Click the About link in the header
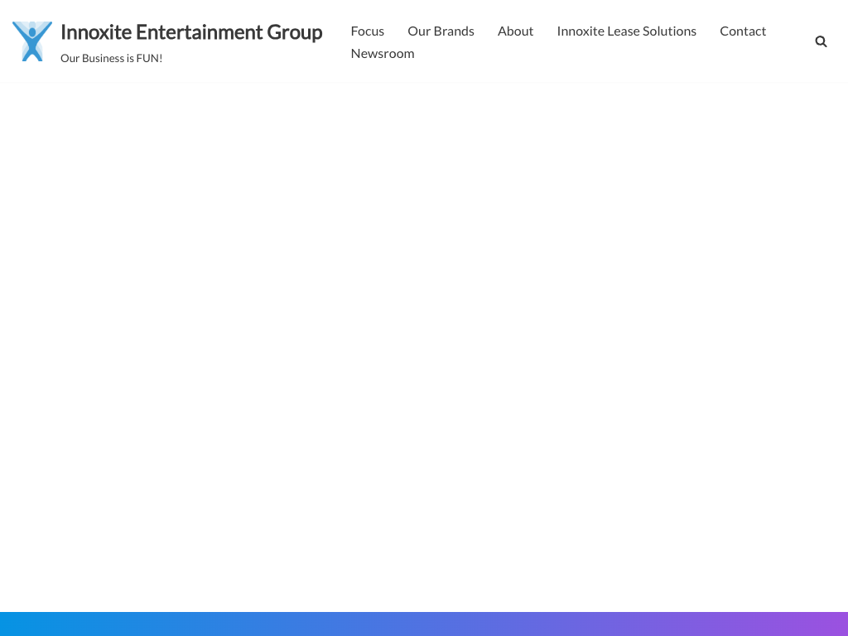This screenshot has width=848, height=636. point(515,31)
